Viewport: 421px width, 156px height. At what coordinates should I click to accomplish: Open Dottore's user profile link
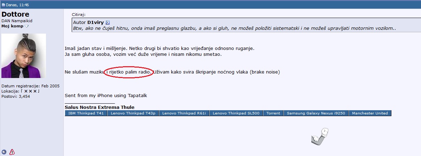(16, 14)
